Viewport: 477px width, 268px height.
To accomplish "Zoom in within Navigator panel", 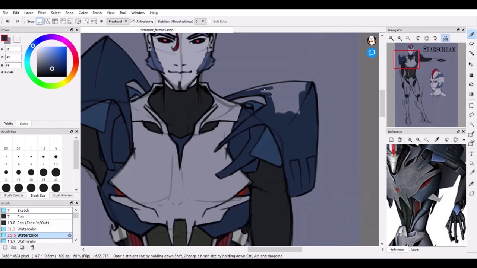I will coord(391,38).
